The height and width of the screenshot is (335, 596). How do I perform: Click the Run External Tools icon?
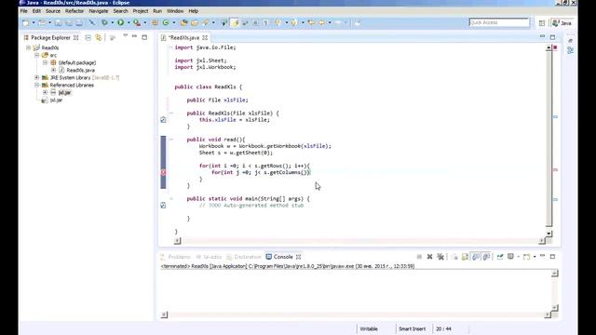(x=137, y=22)
